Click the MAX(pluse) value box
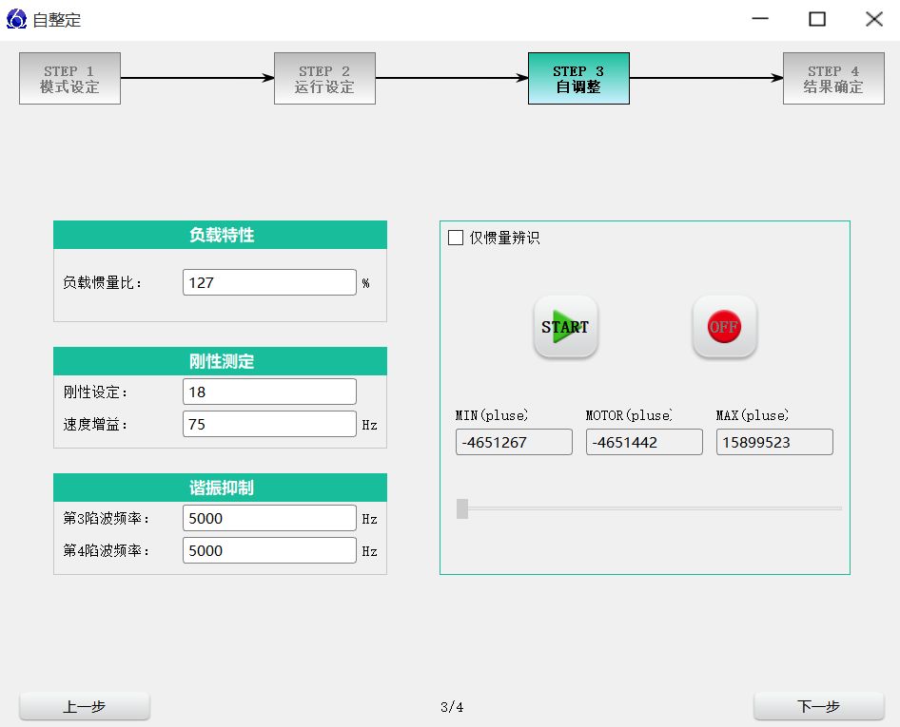The image size is (900, 727). pyautogui.click(x=774, y=442)
